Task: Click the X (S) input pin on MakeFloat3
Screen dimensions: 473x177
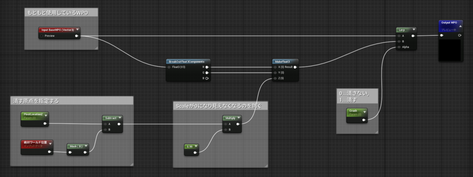Action: click(275, 67)
